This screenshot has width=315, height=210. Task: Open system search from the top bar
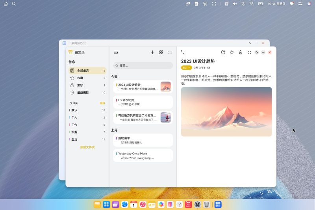click(14, 4)
